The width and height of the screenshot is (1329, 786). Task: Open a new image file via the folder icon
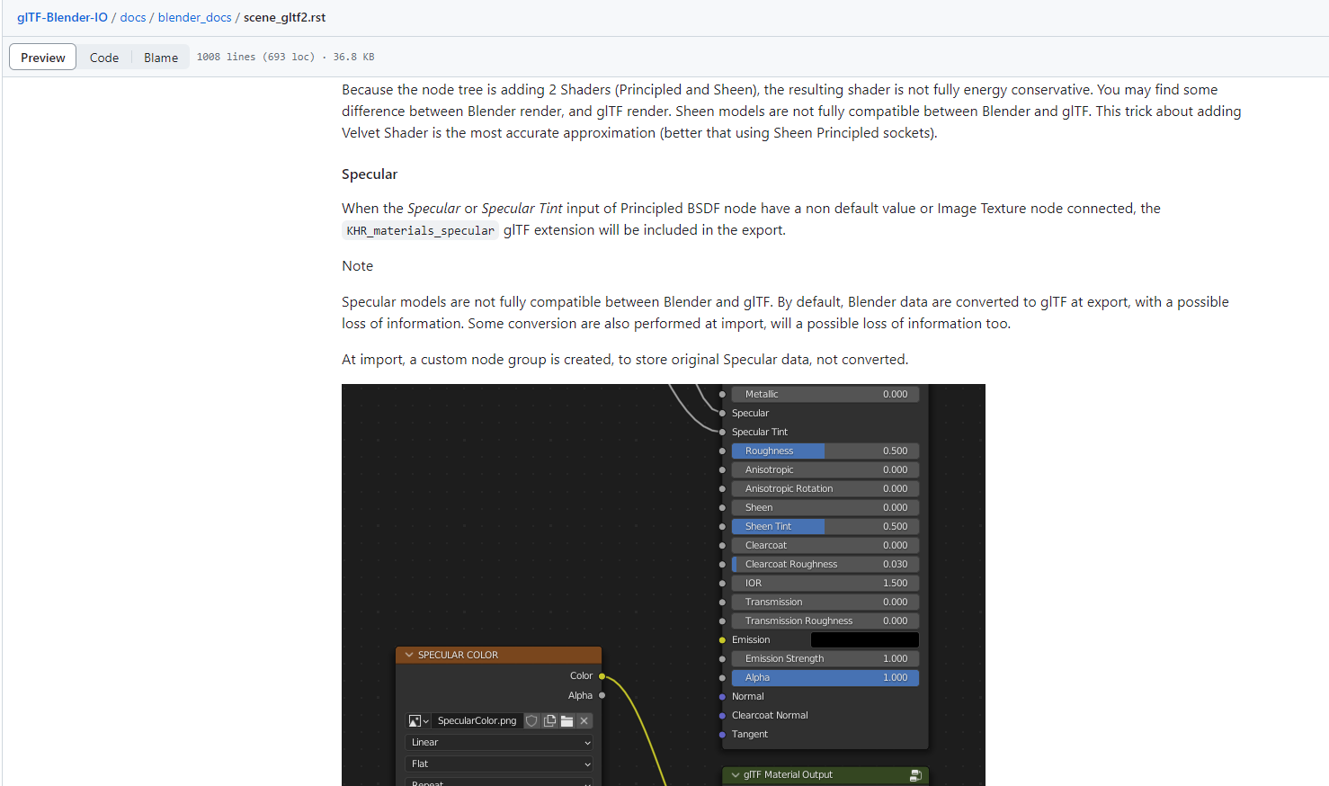pyautogui.click(x=566, y=720)
